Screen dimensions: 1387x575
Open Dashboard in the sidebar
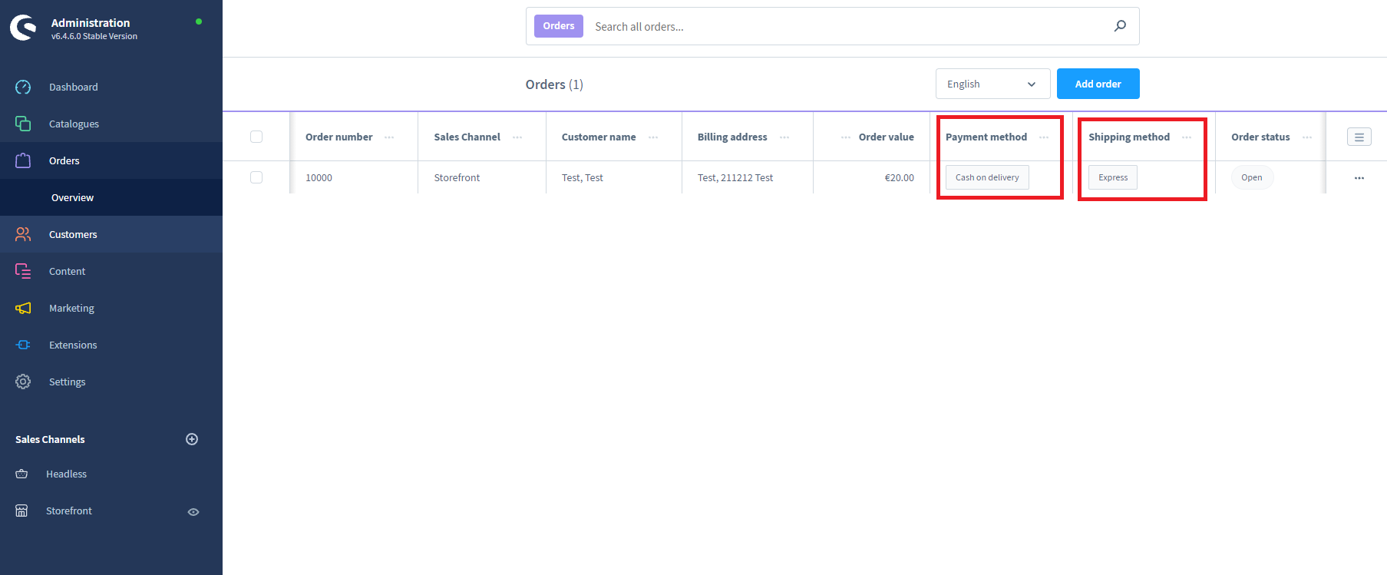tap(74, 87)
